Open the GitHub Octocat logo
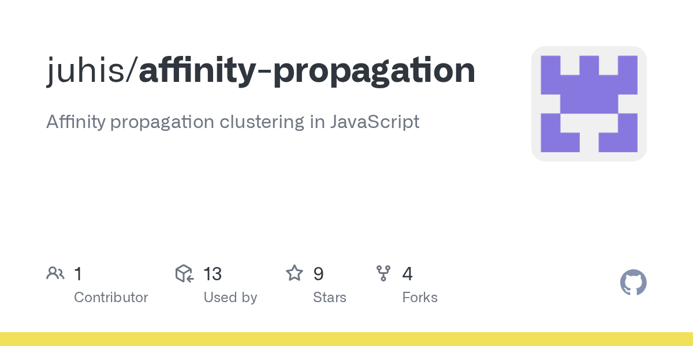Screen dimensions: 693x346 (x=633, y=283)
